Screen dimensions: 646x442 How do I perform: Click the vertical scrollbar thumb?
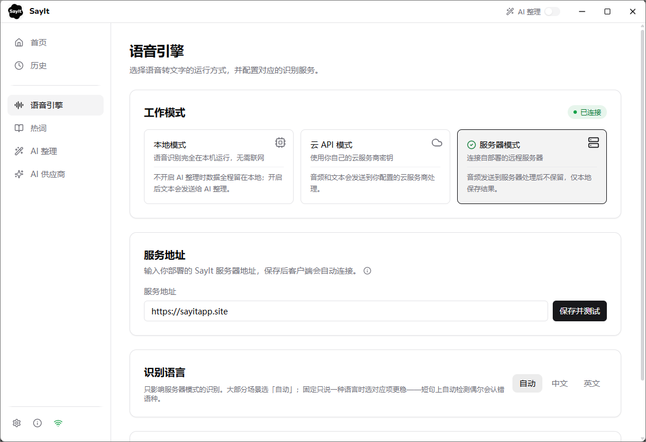[643, 203]
